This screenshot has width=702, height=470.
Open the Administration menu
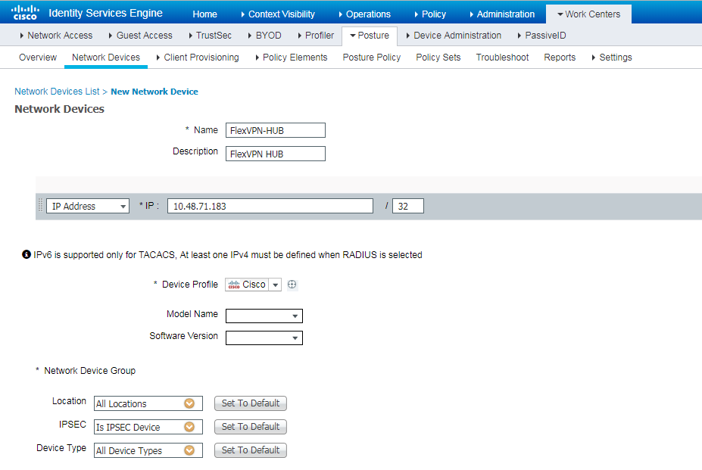[x=502, y=14]
